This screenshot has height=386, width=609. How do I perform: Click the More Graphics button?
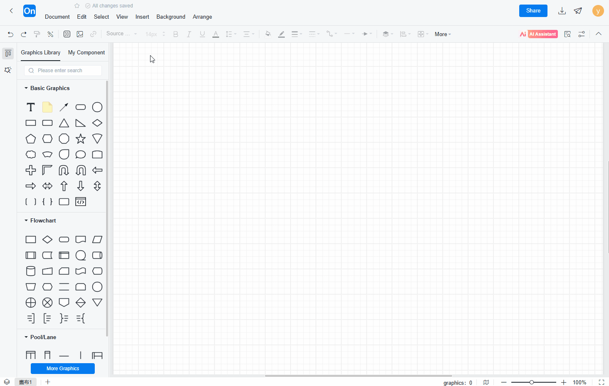[x=63, y=369]
